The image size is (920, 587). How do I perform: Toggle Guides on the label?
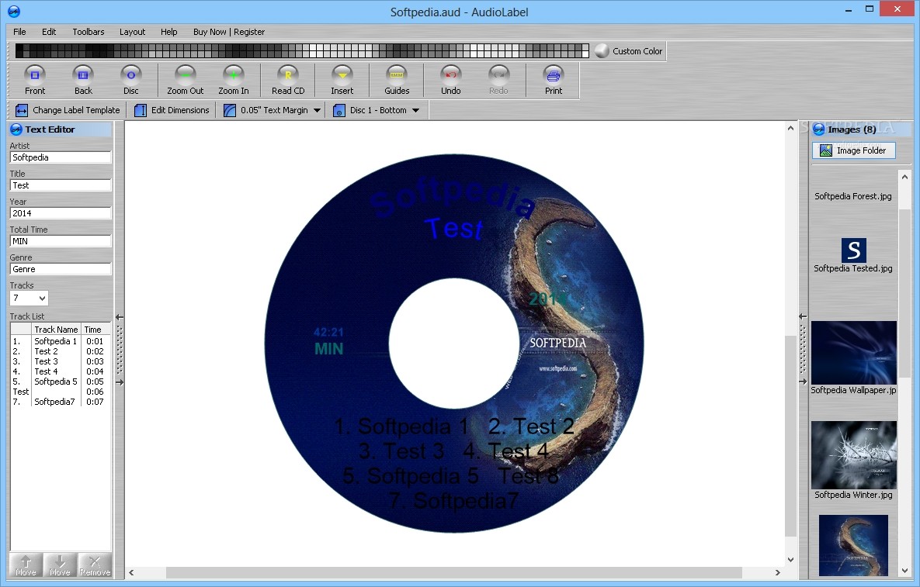[x=397, y=80]
